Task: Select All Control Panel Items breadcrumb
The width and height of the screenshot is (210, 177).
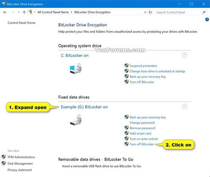Action: (x=53, y=12)
